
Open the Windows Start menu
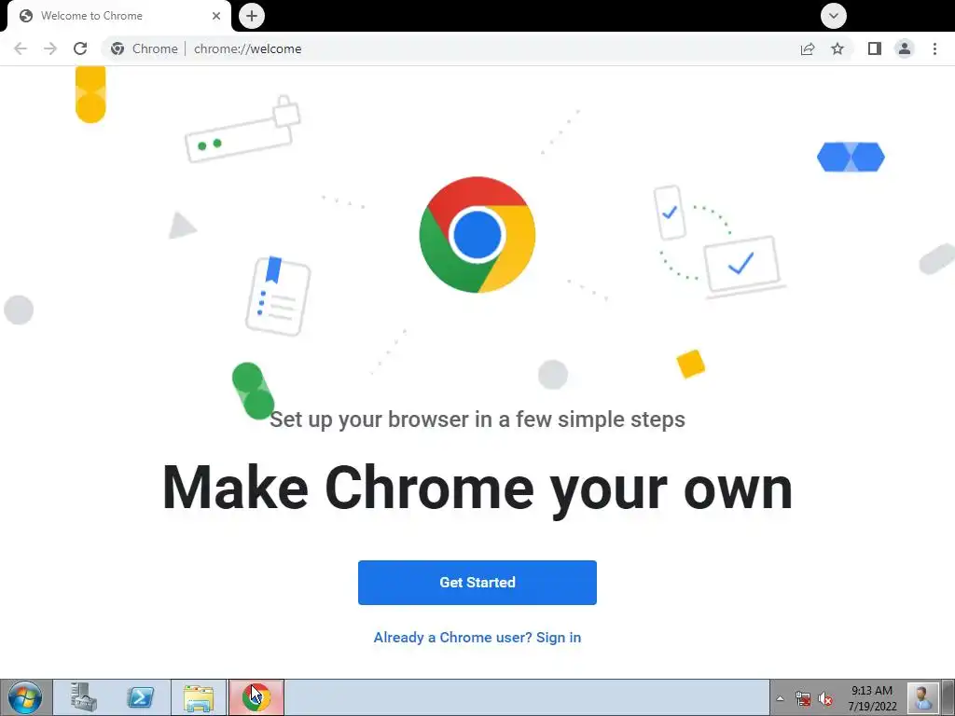point(25,697)
